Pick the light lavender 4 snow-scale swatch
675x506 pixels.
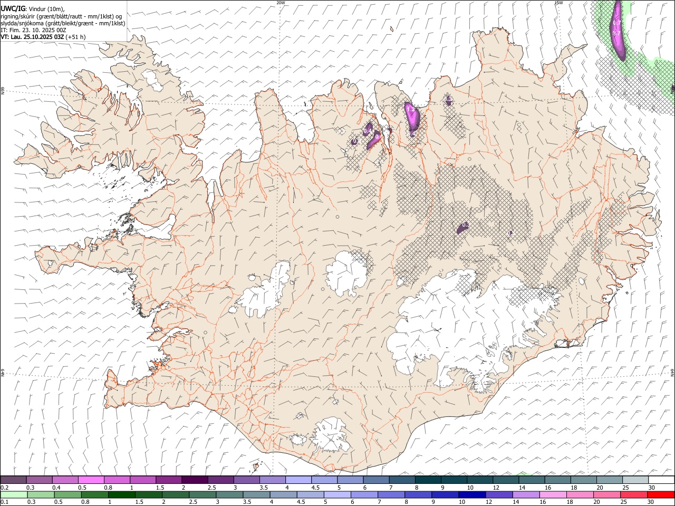(x=297, y=480)
